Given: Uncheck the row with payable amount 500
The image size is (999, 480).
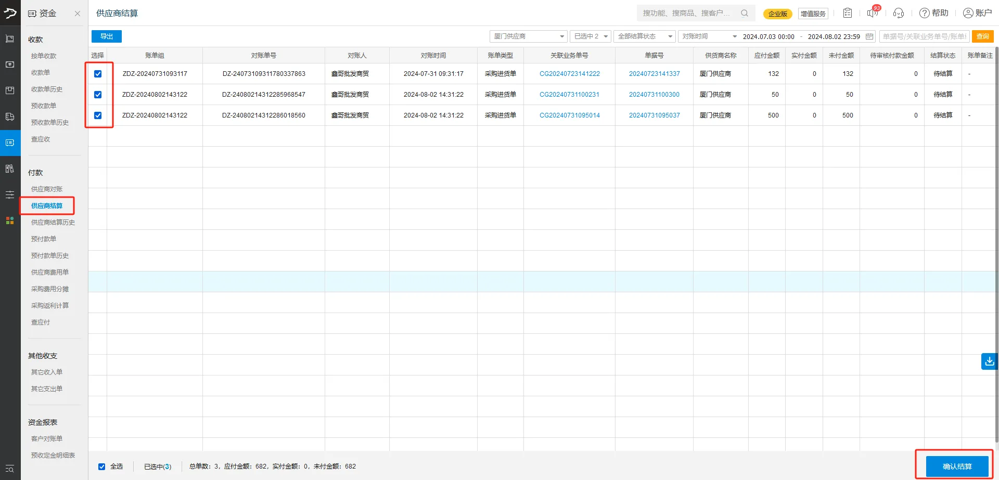Looking at the screenshot, I should 98,115.
